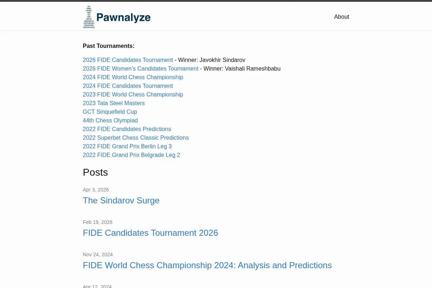Open 2022 FIDE Grand Prix Belgrade Leg 2
The image size is (432, 288).
coord(131,155)
